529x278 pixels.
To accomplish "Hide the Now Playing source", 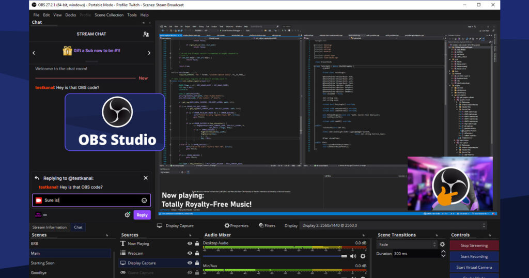I will pyautogui.click(x=190, y=243).
